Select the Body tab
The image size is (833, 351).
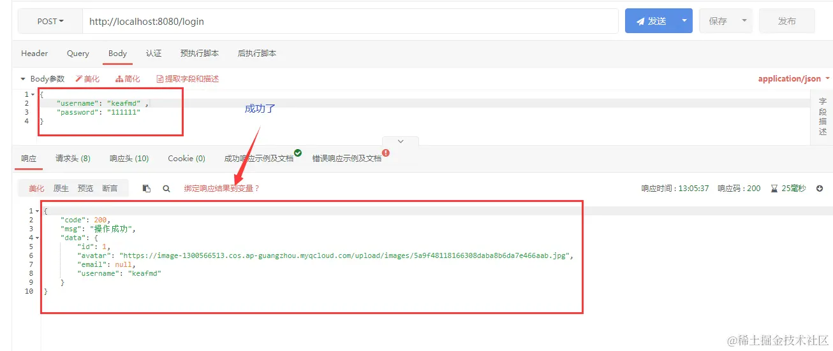[x=117, y=54]
